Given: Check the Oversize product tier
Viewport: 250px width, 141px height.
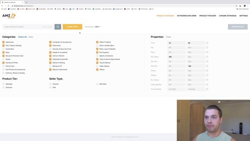Looking at the screenshot, I should click(x=4, y=88).
